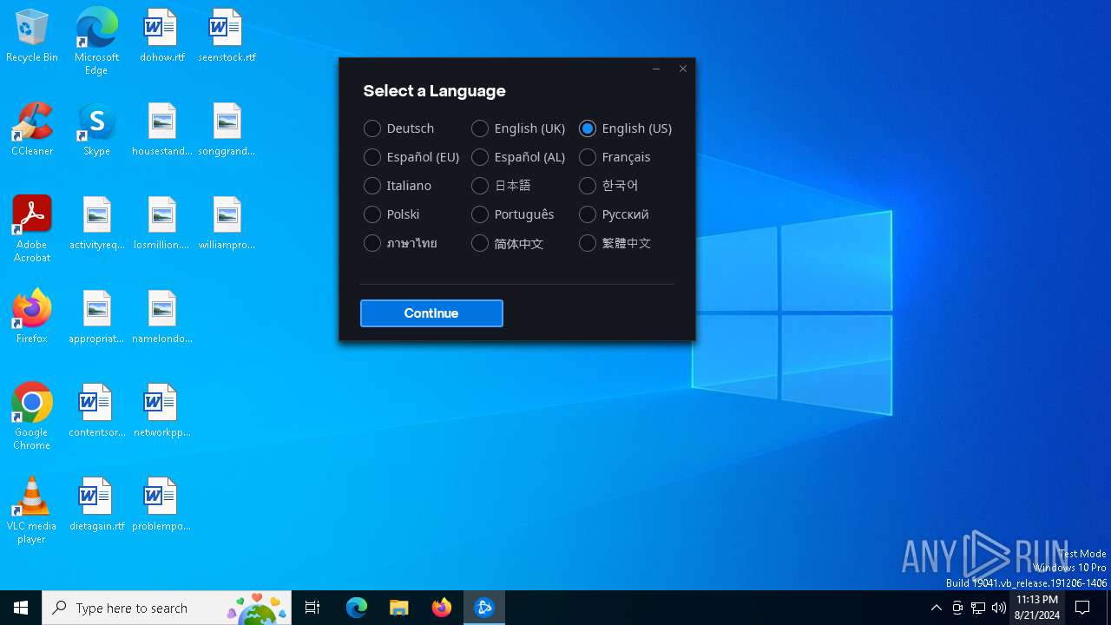Show hidden system tray icons
The image size is (1111, 625).
click(x=936, y=608)
